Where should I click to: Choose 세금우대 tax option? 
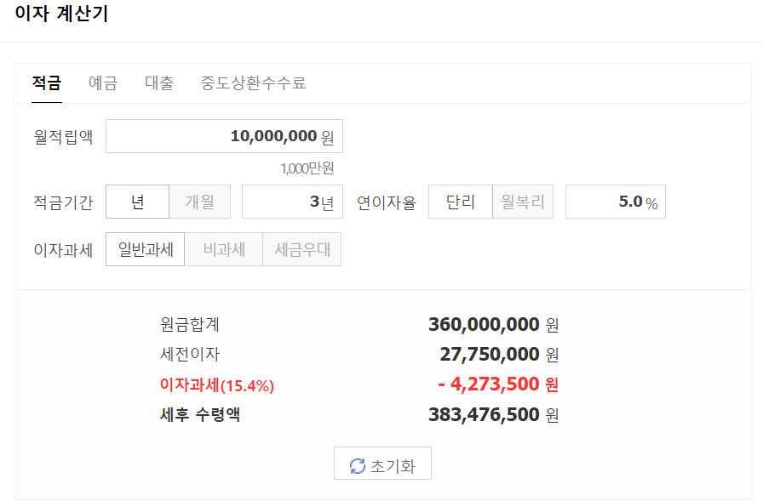coord(301,249)
